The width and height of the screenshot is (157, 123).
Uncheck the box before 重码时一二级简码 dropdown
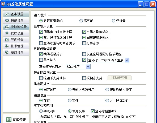point(84,60)
